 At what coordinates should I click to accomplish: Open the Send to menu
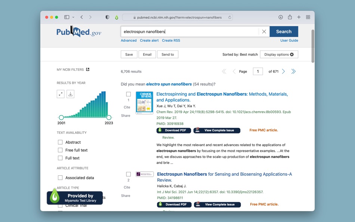[x=168, y=54]
